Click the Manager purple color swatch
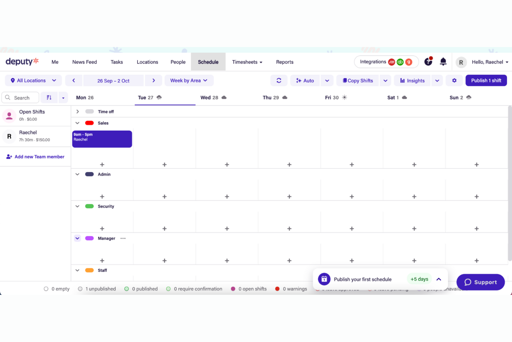512x342 pixels. pyautogui.click(x=89, y=238)
